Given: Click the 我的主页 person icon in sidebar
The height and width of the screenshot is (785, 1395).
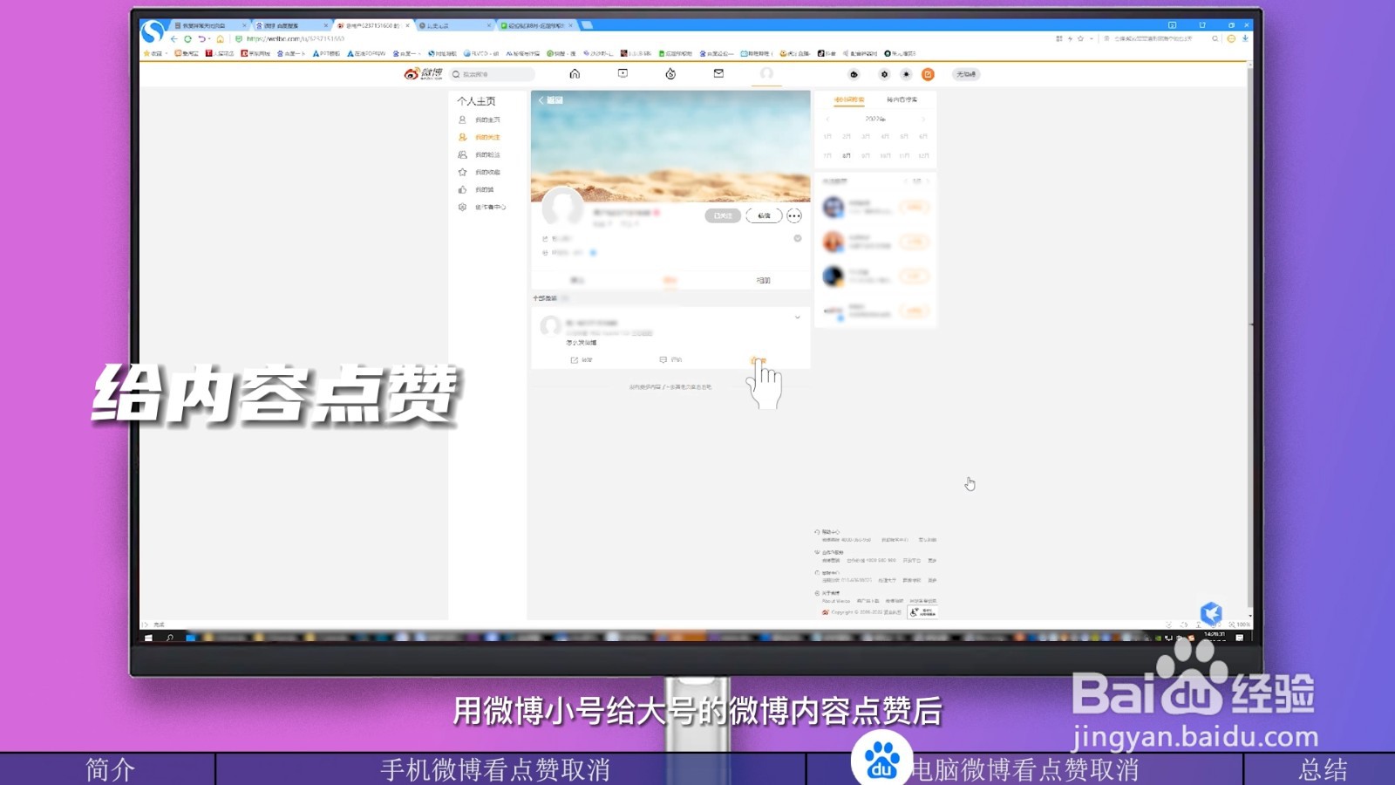Looking at the screenshot, I should pos(462,119).
